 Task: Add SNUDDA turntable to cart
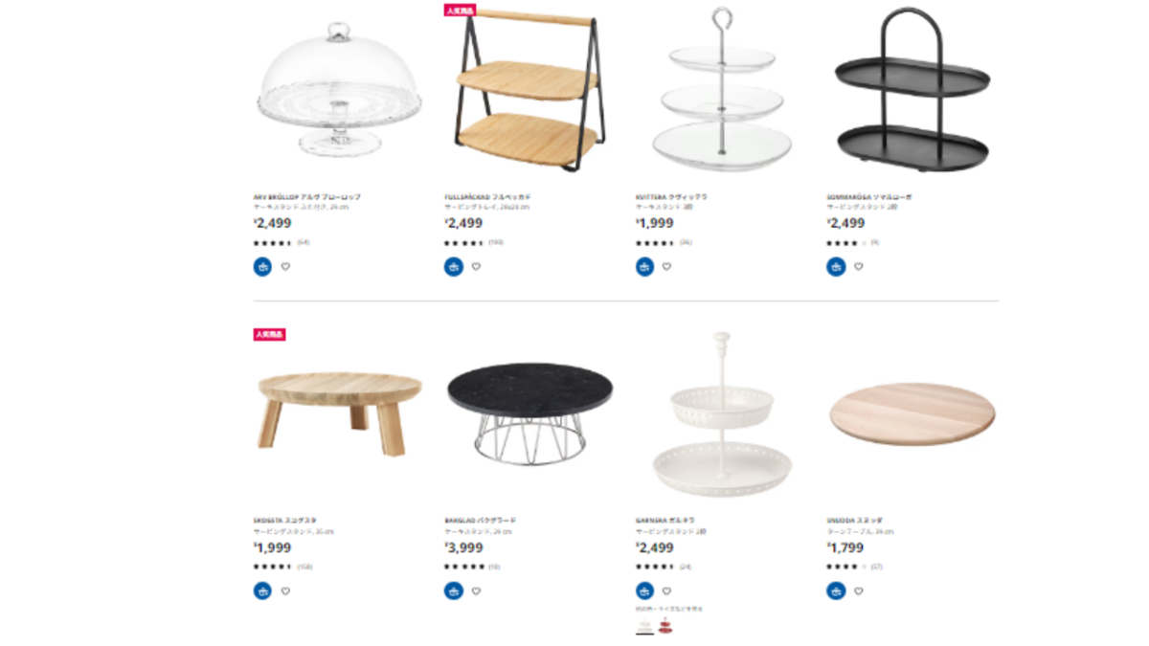click(x=836, y=591)
